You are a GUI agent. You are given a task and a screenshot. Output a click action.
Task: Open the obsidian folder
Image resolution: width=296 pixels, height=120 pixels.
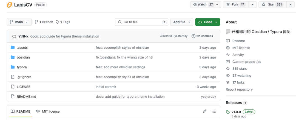pos(23,57)
